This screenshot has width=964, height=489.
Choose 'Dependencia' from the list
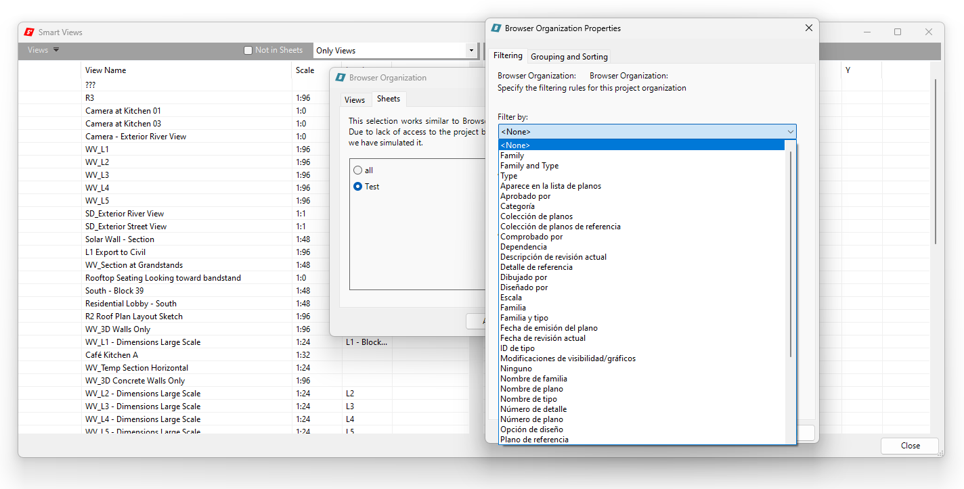pos(642,247)
